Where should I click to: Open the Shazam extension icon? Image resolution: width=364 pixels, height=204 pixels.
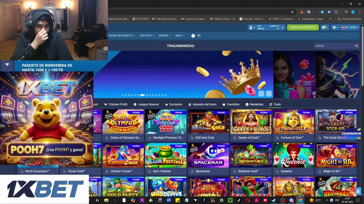coord(322,12)
